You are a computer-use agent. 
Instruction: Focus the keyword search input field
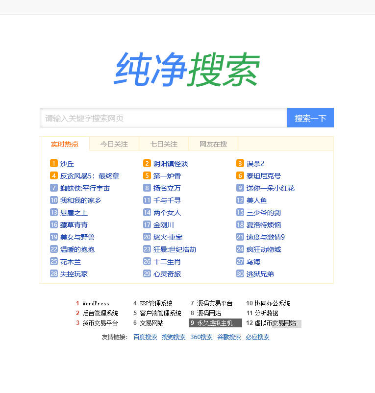pyautogui.click(x=163, y=118)
